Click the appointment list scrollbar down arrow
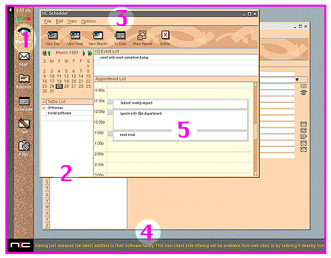The width and height of the screenshot is (331, 258). pyautogui.click(x=256, y=174)
